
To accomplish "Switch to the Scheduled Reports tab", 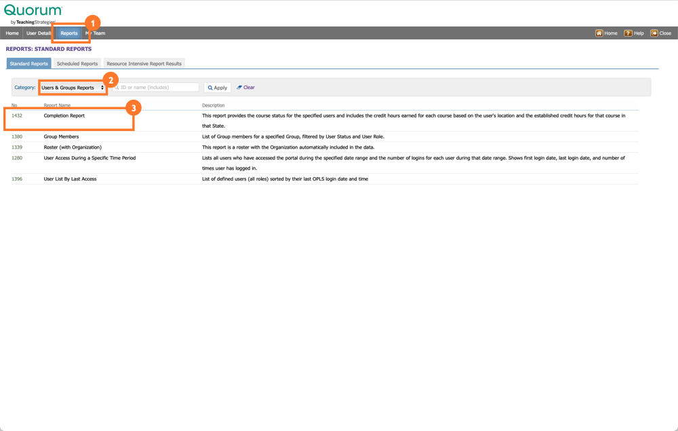I will [x=77, y=62].
